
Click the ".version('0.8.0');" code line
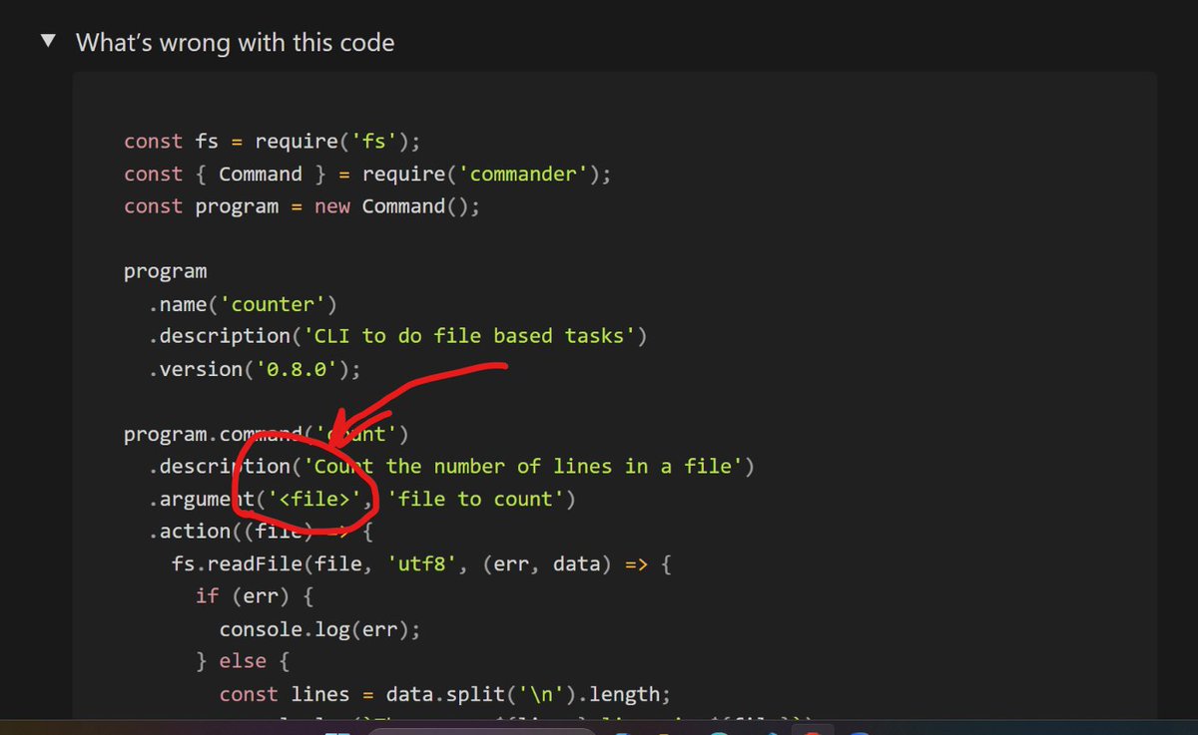point(254,368)
